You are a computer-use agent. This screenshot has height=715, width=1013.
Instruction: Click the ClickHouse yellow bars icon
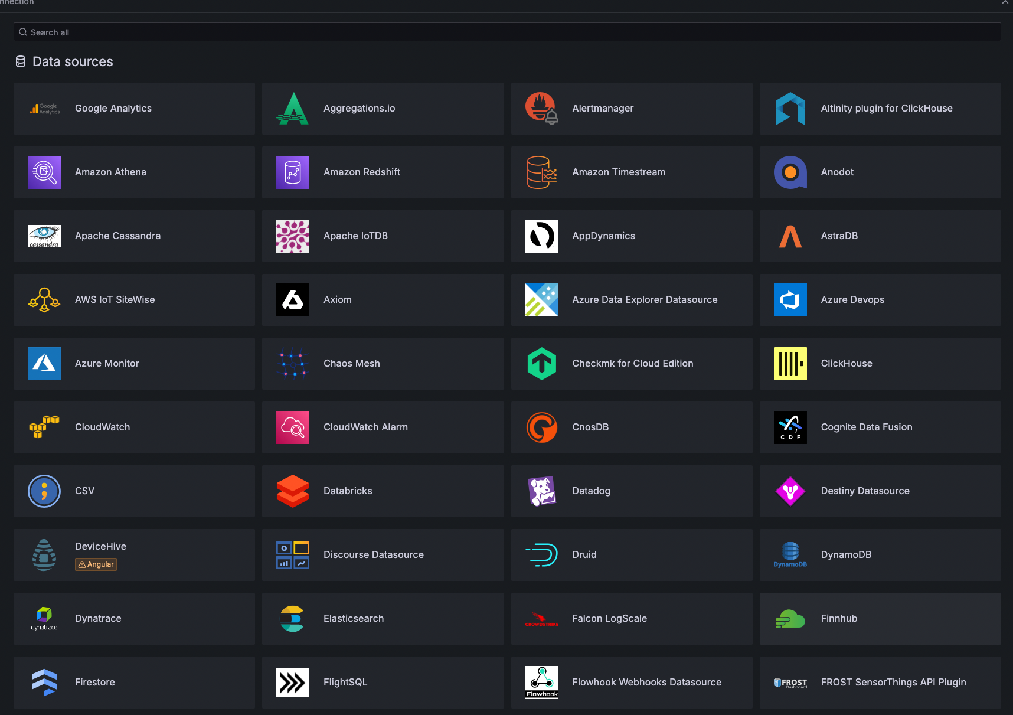790,364
